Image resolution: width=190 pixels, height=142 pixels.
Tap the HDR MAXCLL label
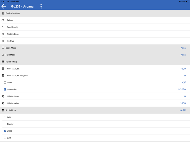click(13, 69)
